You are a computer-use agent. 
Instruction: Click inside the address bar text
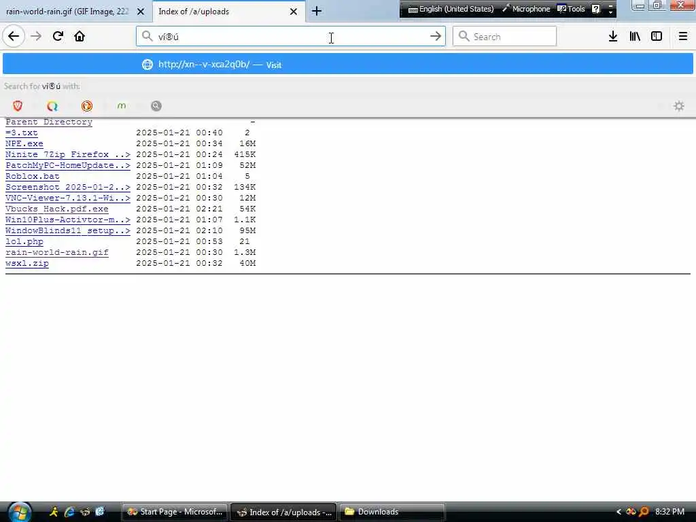pyautogui.click(x=291, y=37)
